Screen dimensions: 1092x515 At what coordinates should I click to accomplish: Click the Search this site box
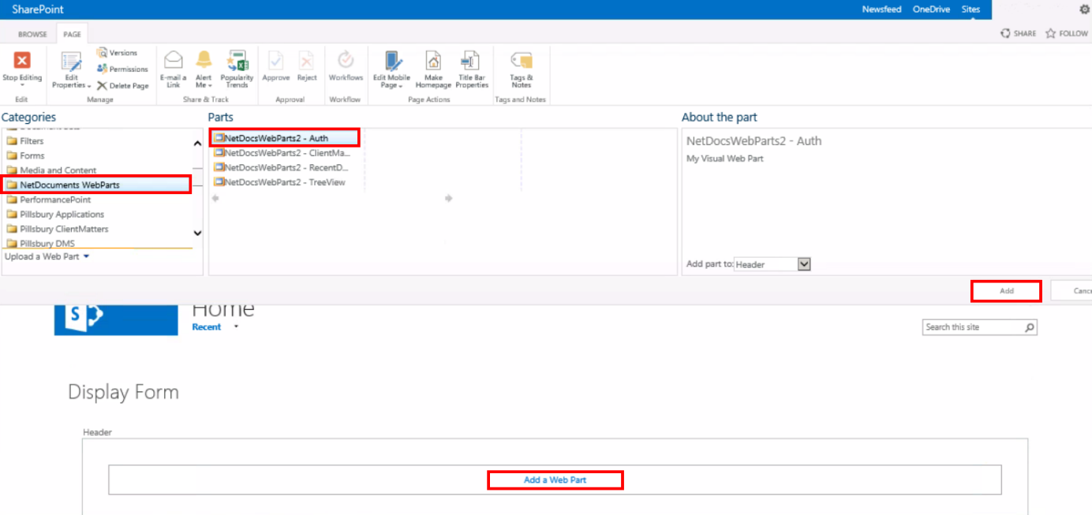pos(974,327)
